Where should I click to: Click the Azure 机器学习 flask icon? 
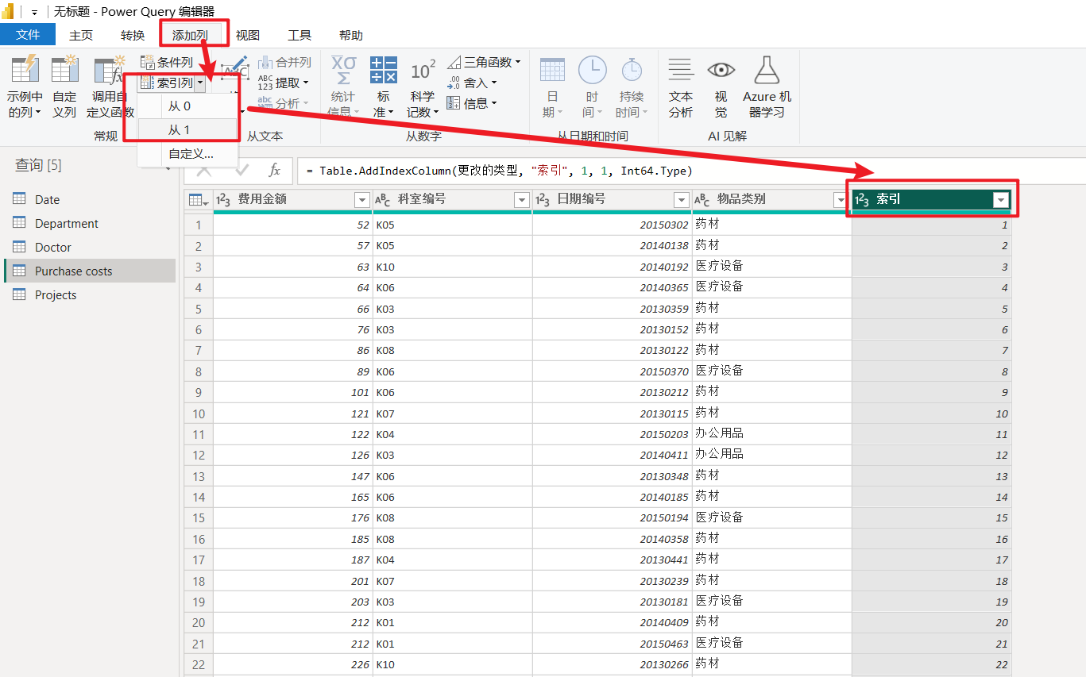pos(767,70)
